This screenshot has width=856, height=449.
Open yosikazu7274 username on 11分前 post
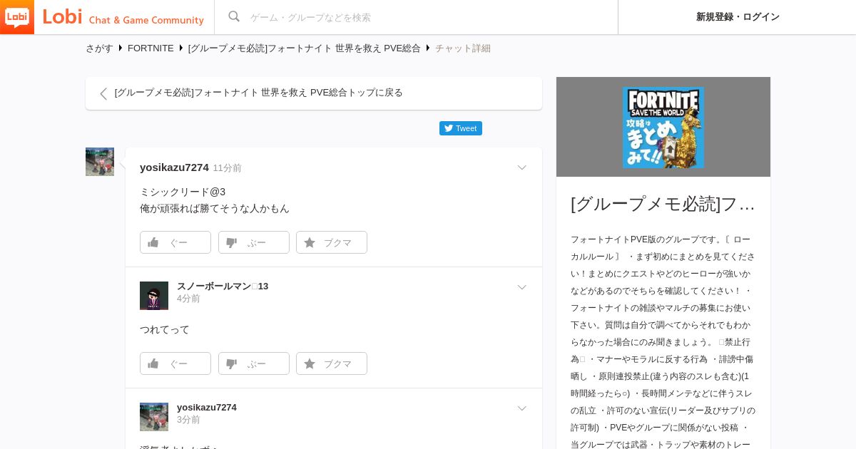[x=174, y=167]
